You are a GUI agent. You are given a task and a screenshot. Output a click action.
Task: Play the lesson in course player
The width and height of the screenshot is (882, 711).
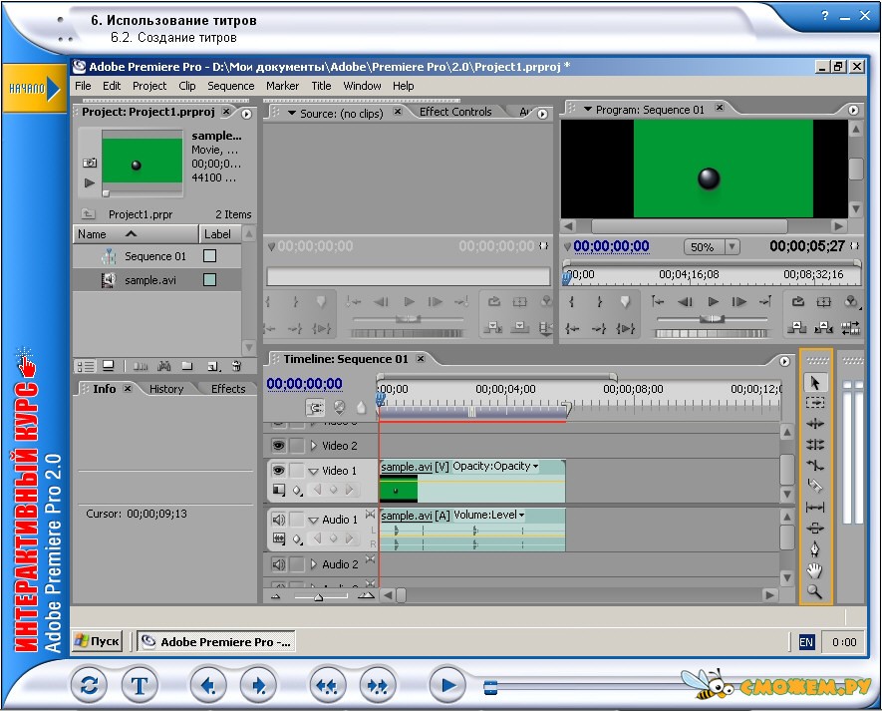tap(447, 685)
